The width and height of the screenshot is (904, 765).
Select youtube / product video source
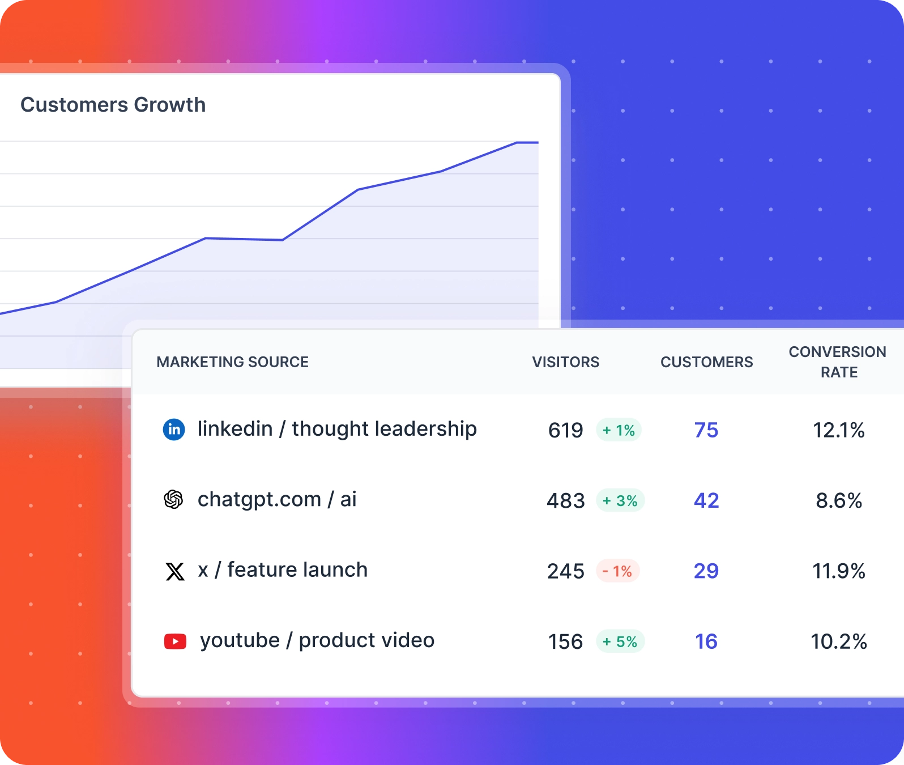[x=317, y=640]
